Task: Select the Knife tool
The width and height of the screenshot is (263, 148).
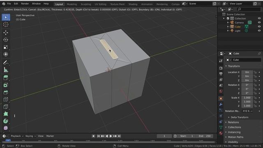Action: (x=6, y=106)
